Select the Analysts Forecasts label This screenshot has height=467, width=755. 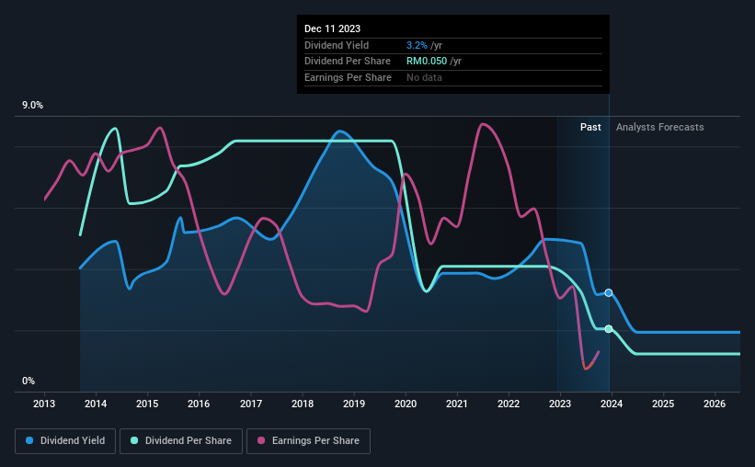[659, 127]
